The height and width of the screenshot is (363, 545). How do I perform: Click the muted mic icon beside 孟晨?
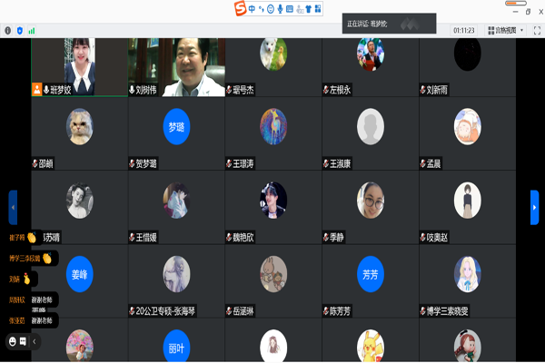pos(422,163)
